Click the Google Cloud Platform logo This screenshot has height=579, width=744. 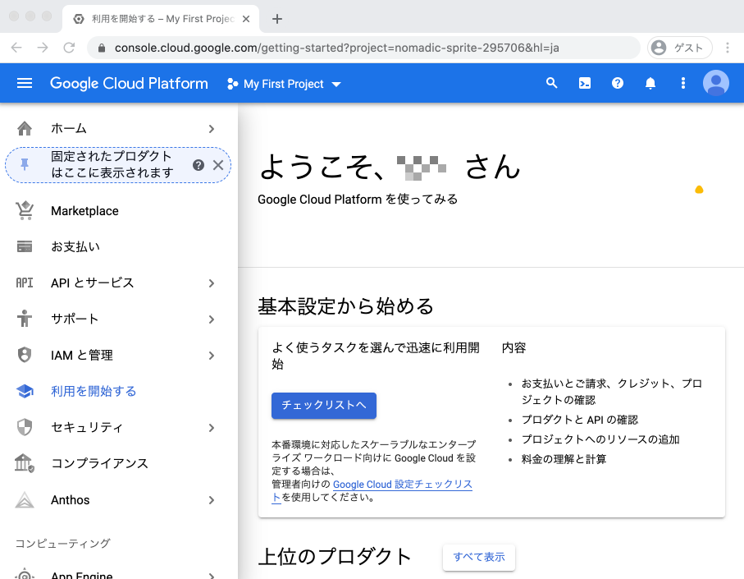129,84
